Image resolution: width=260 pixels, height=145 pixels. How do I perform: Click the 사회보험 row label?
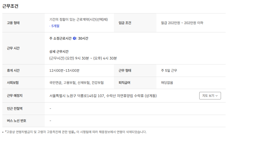pos(13,83)
